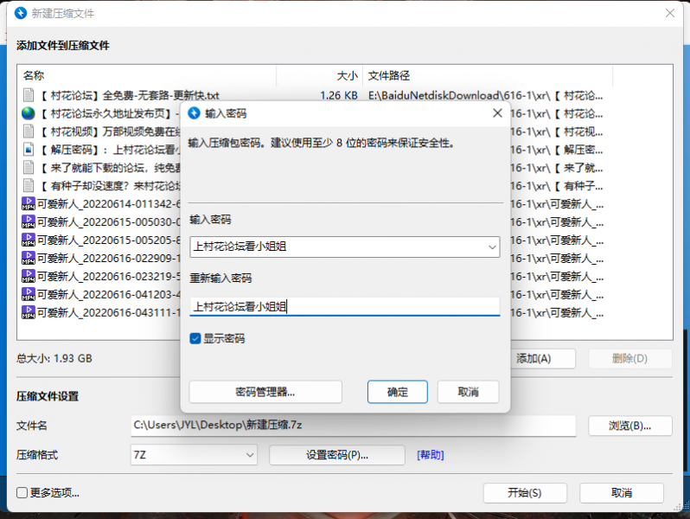Viewport: 690px width, 519px height.
Task: Expand the 输入密码 password history dropdown
Action: coord(492,247)
